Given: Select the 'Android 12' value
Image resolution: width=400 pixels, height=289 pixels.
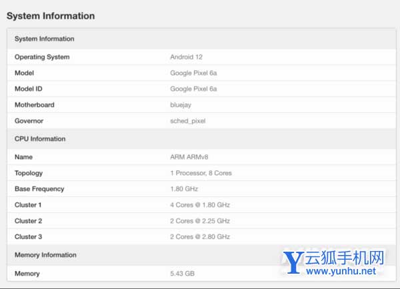Looking at the screenshot, I should [186, 57].
